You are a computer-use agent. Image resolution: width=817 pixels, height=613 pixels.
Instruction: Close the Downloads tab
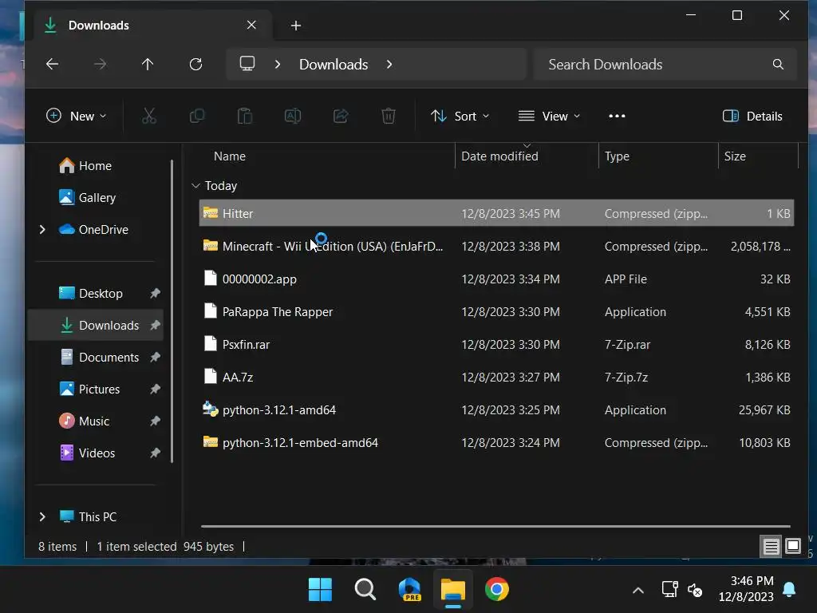(x=251, y=25)
